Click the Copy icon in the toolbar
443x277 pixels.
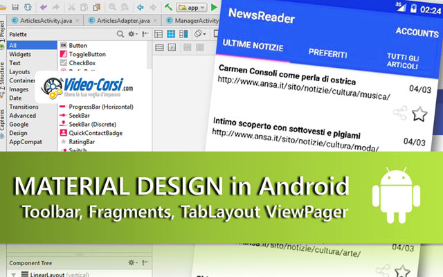(84, 7)
